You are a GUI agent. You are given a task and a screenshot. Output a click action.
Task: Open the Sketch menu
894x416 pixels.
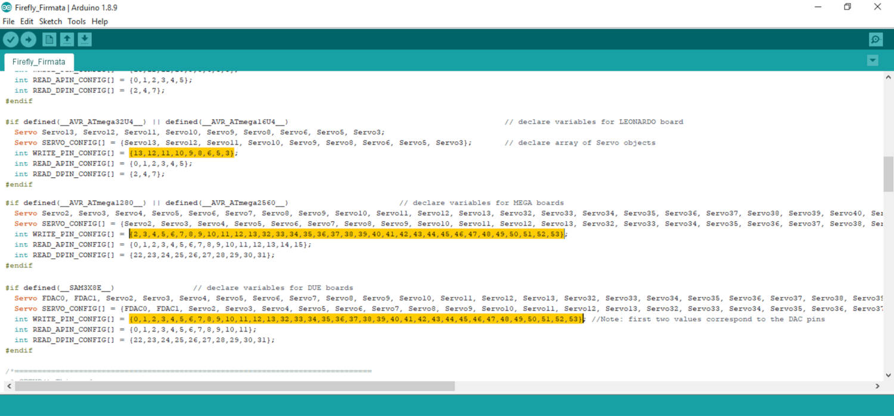pos(51,21)
